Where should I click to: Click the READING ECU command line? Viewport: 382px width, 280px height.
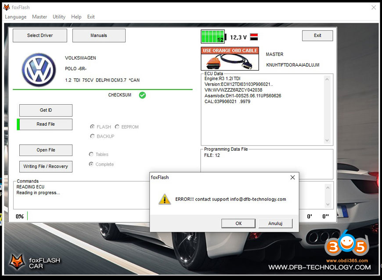tap(30, 187)
